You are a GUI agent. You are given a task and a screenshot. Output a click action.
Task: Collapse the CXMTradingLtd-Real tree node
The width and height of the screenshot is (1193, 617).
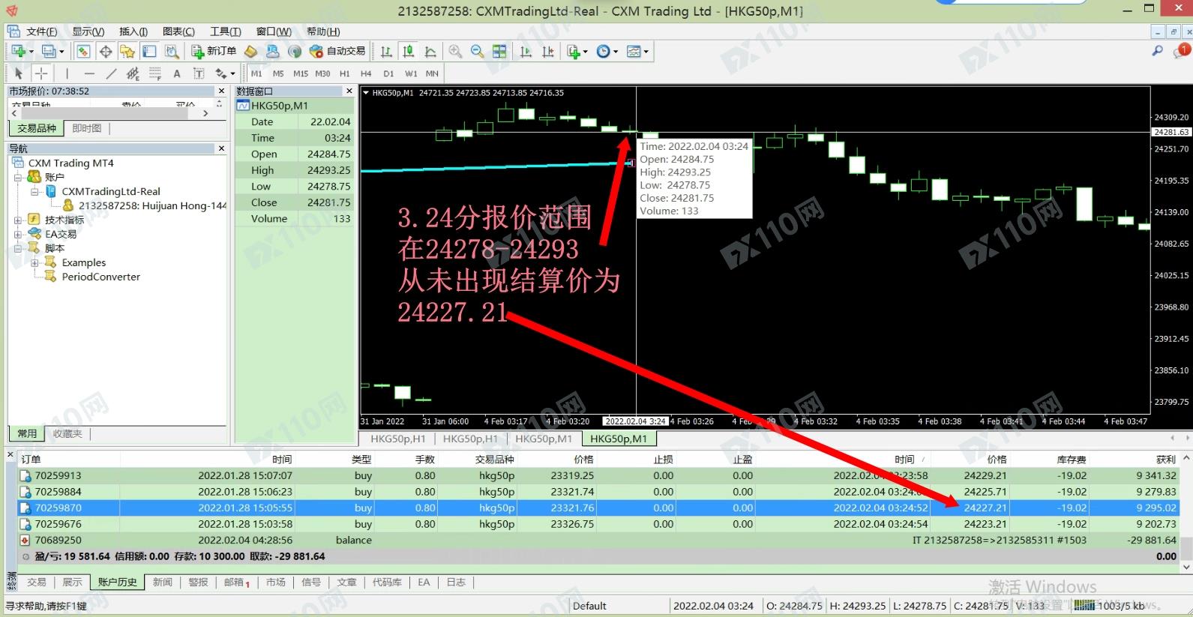[x=34, y=192]
